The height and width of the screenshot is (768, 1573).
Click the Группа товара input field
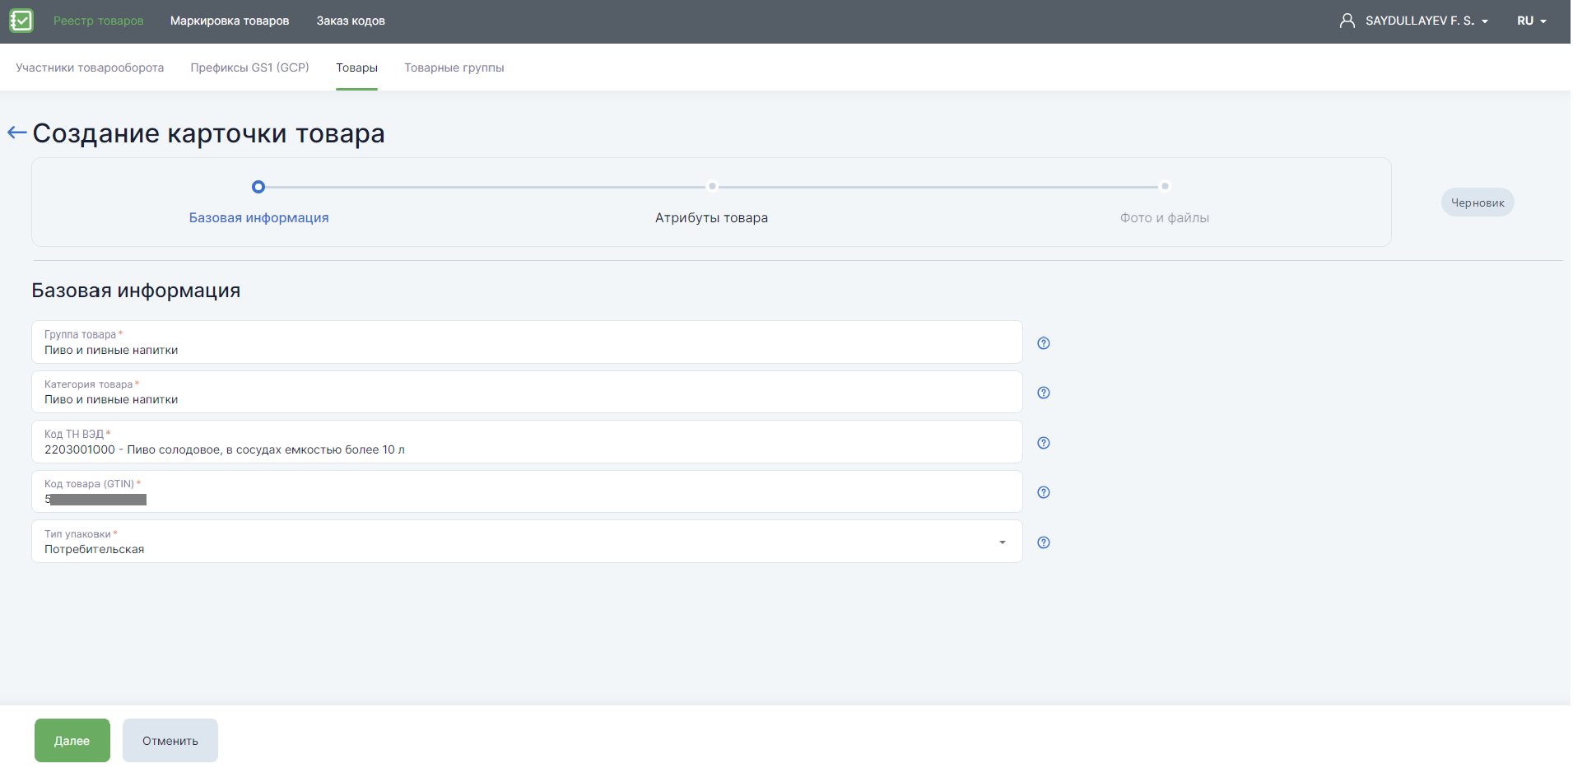tap(527, 342)
